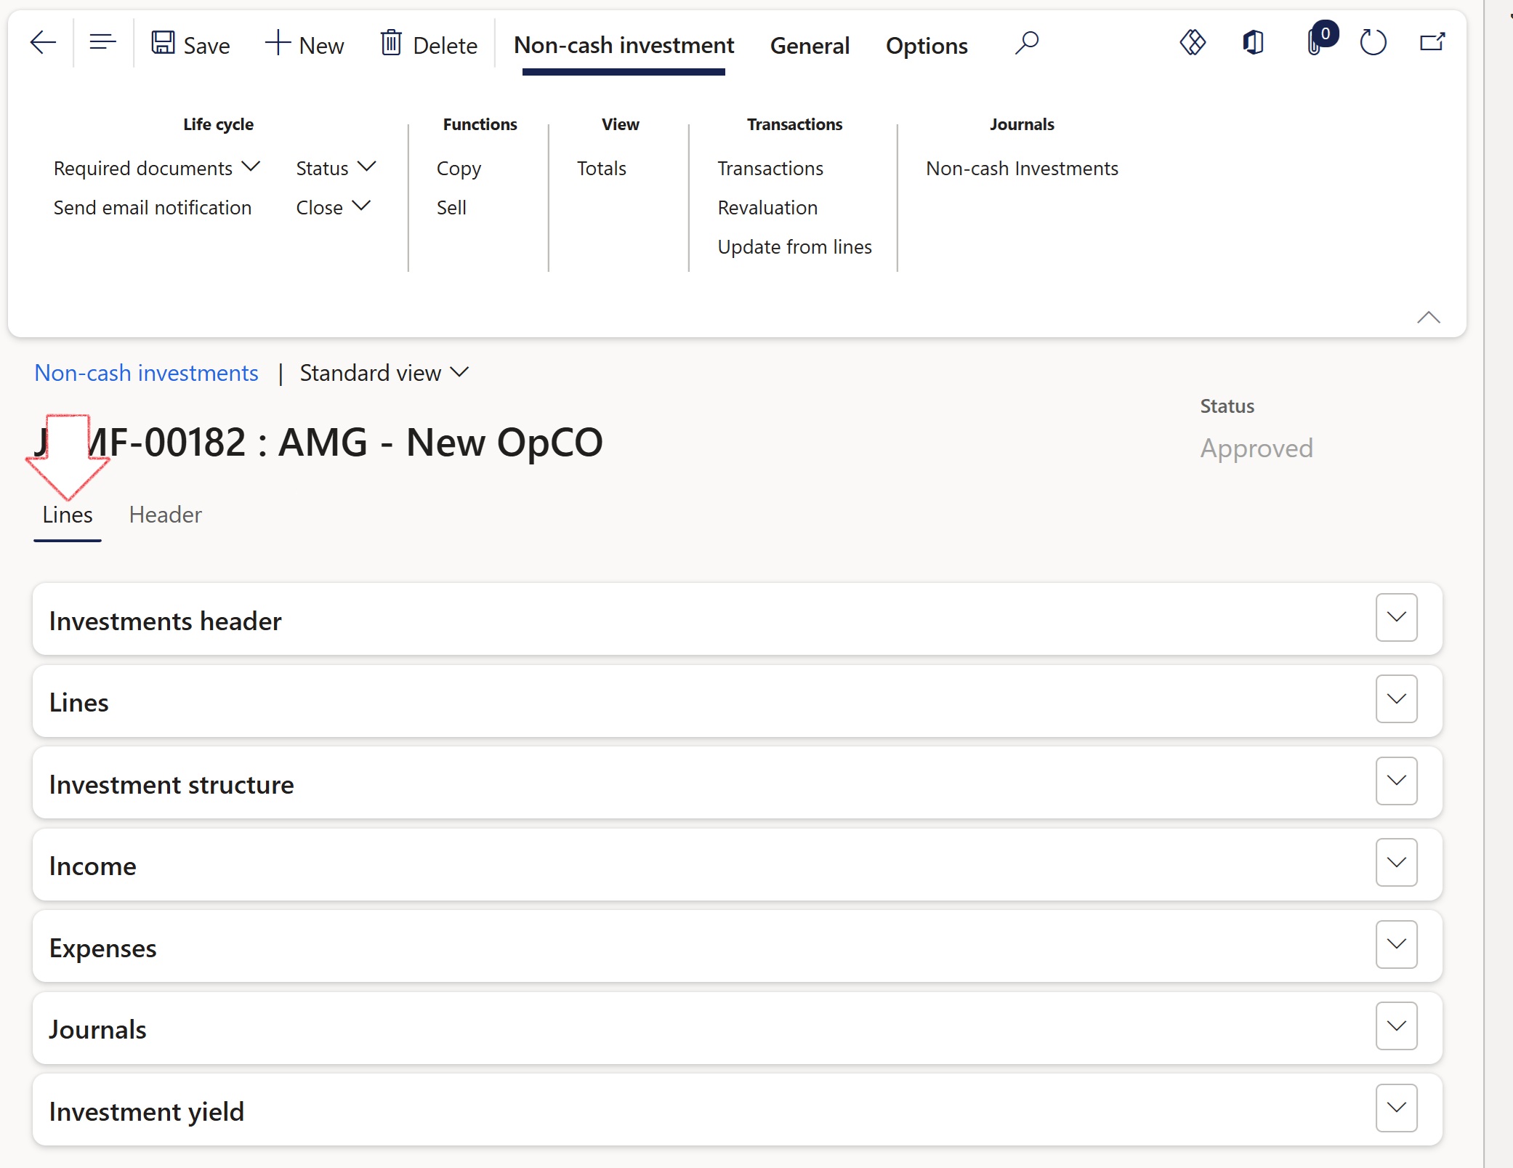Expand the Journals fast tab chevron
Image resolution: width=1513 pixels, height=1168 pixels.
pyautogui.click(x=1396, y=1026)
